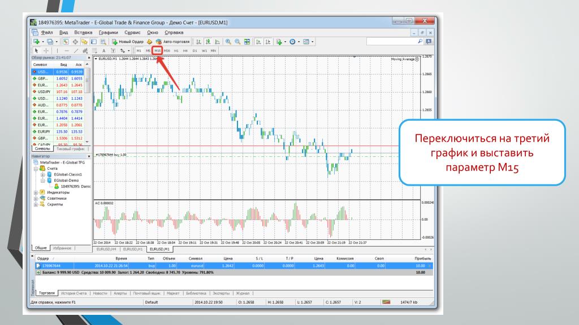Toggle the Market Watch window icon
Screen dimensions: 579x325
66,42
